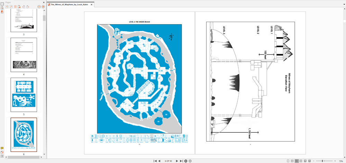
Task: Enable continuous scrolling page view
Action: click(292, 161)
